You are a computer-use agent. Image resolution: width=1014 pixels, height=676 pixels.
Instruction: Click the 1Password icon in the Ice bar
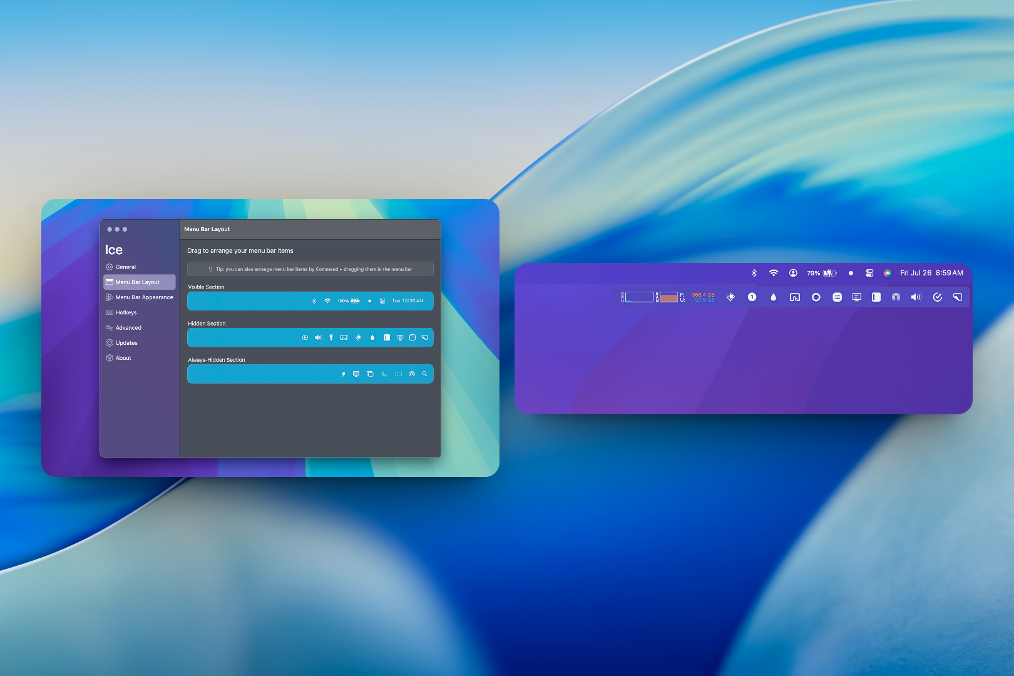click(x=752, y=297)
